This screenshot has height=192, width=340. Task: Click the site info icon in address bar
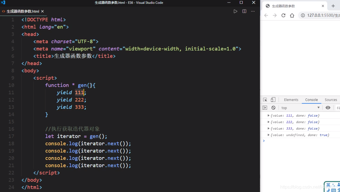303,15
